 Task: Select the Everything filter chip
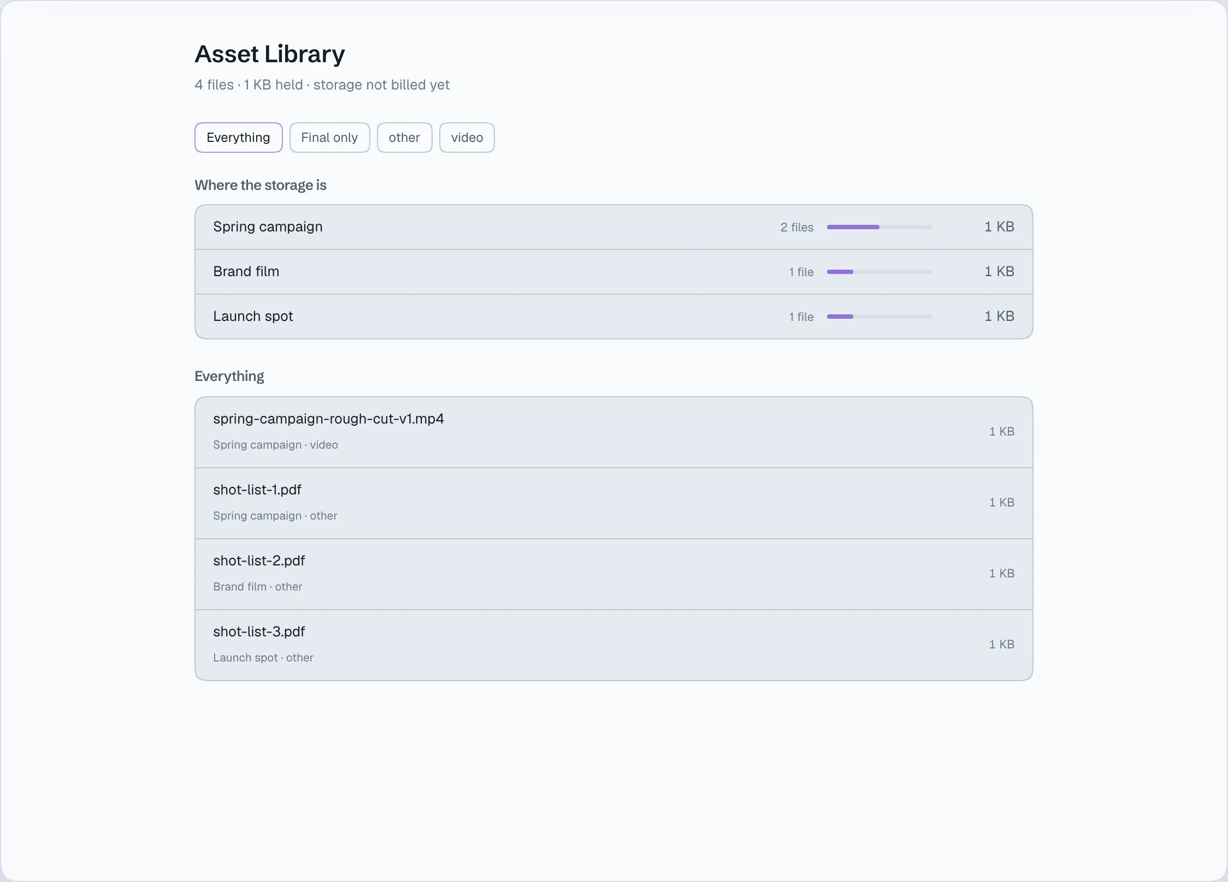238,138
